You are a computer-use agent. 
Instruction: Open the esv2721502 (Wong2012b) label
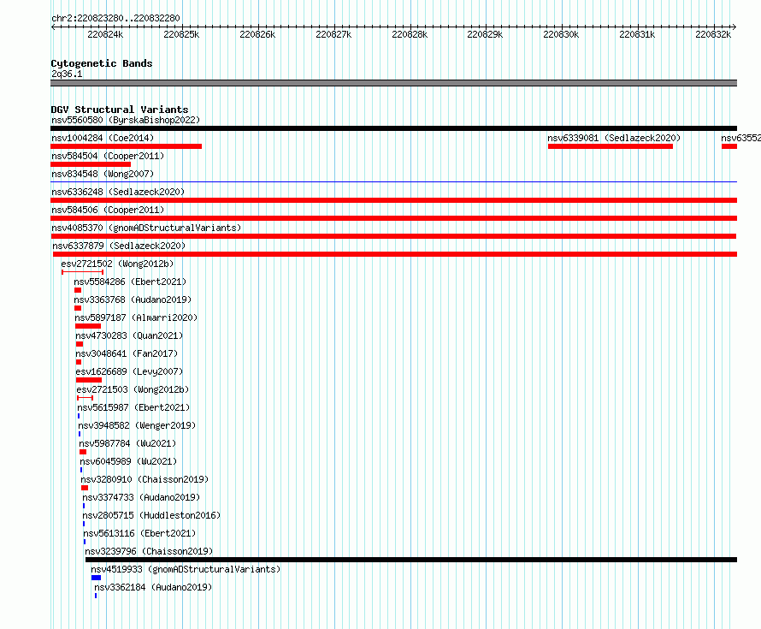(117, 264)
